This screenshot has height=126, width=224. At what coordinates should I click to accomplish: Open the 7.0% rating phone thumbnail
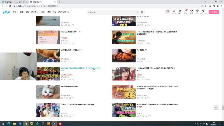point(48,37)
